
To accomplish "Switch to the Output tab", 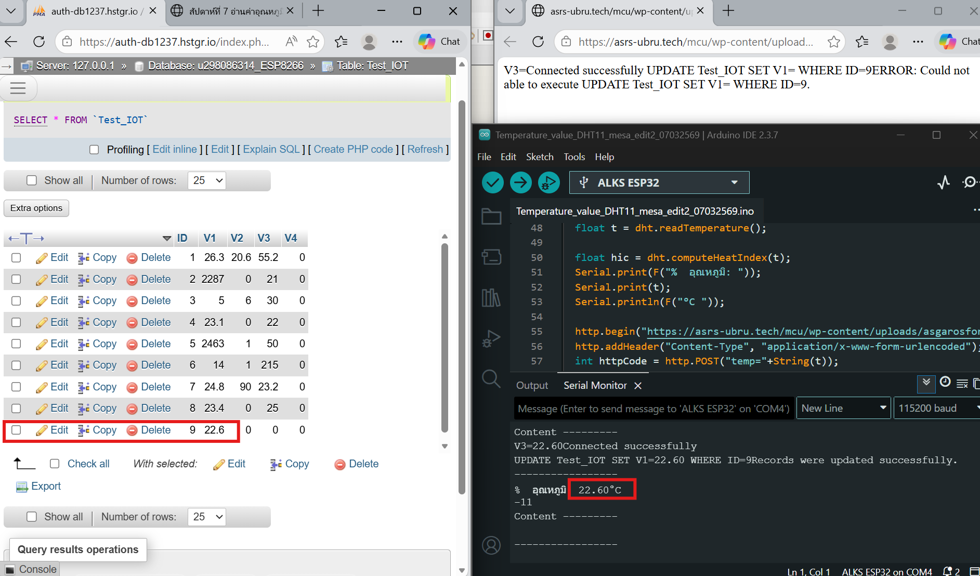I will pos(532,385).
